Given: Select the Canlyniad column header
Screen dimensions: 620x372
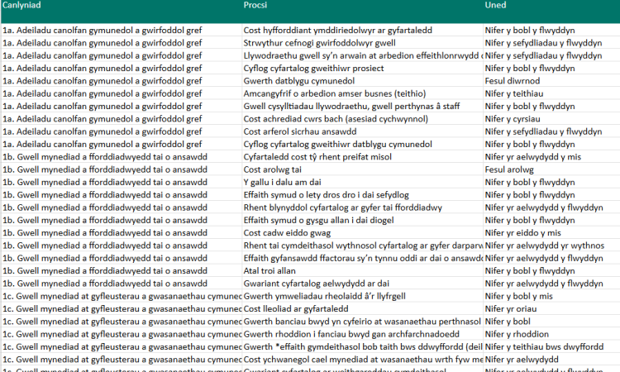Looking at the screenshot, I should pyautogui.click(x=122, y=11).
